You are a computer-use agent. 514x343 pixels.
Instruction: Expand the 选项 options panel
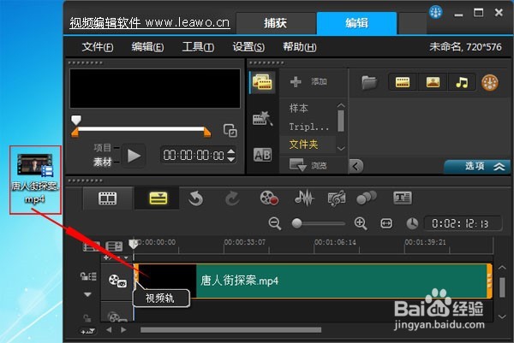(x=477, y=166)
